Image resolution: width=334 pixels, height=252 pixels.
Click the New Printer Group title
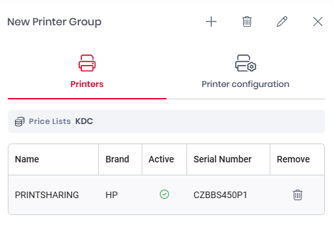(x=55, y=21)
